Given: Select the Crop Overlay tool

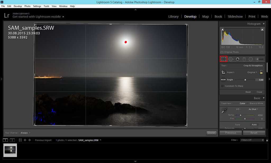Looking at the screenshot, I should [224, 59].
